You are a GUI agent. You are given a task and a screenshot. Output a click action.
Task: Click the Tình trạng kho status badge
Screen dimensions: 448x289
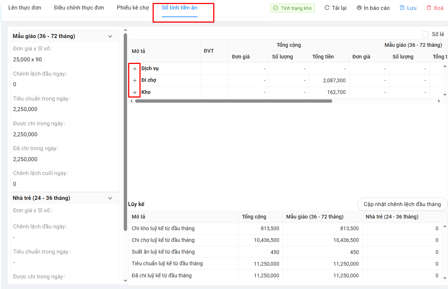pyautogui.click(x=292, y=8)
